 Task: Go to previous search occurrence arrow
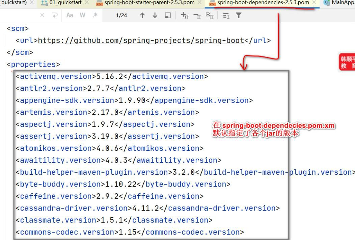143,16
